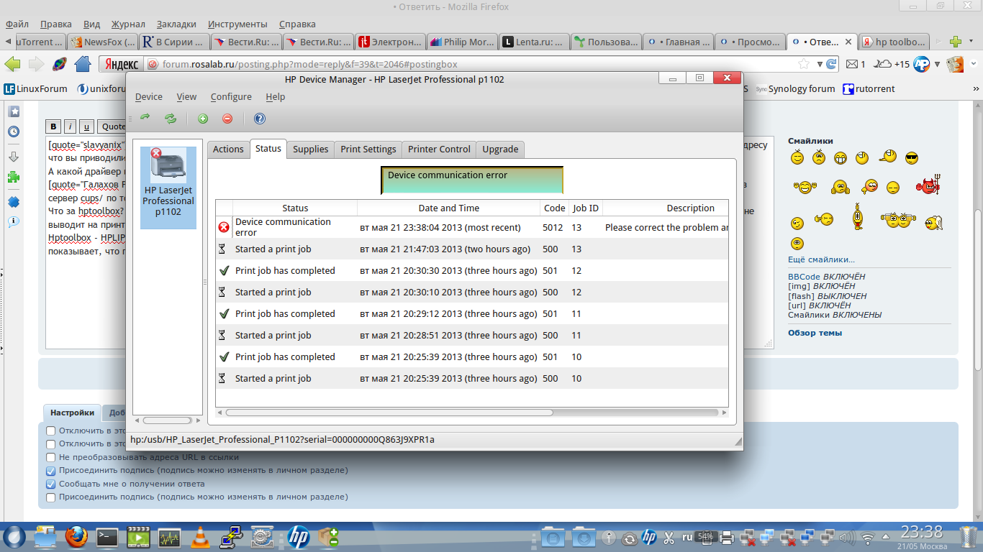Sort by the 'Date and Time' column header
983x552 pixels.
coord(448,208)
